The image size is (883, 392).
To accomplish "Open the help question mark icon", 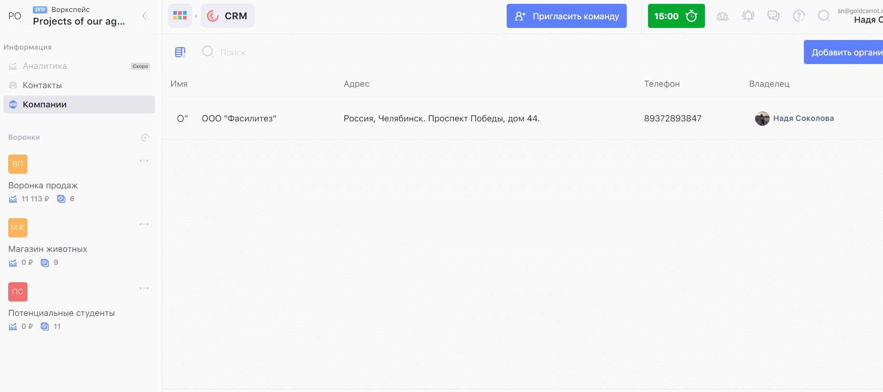I will tap(799, 16).
